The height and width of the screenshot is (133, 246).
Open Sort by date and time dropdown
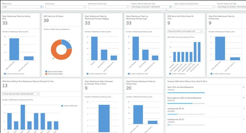(21, 94)
